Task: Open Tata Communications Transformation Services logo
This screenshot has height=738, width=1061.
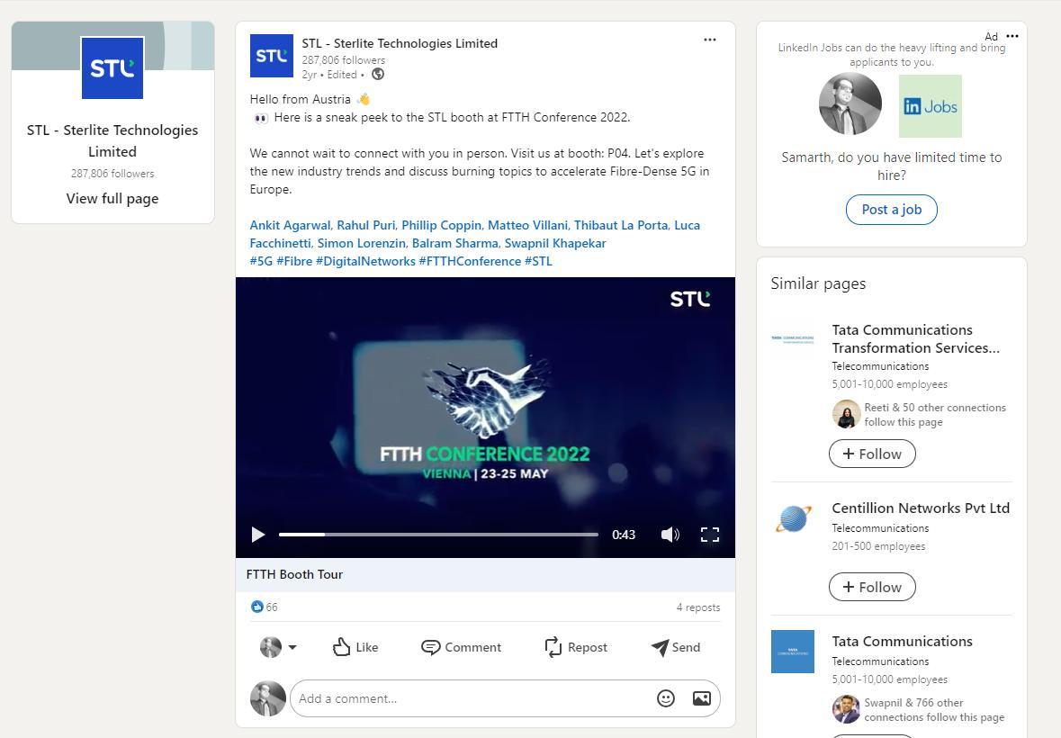Action: (793, 339)
